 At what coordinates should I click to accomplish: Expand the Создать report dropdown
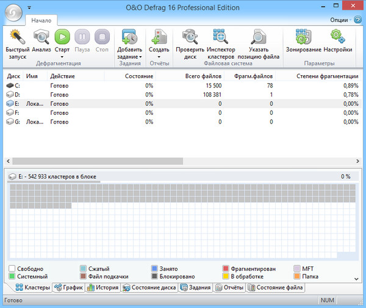tap(159, 57)
